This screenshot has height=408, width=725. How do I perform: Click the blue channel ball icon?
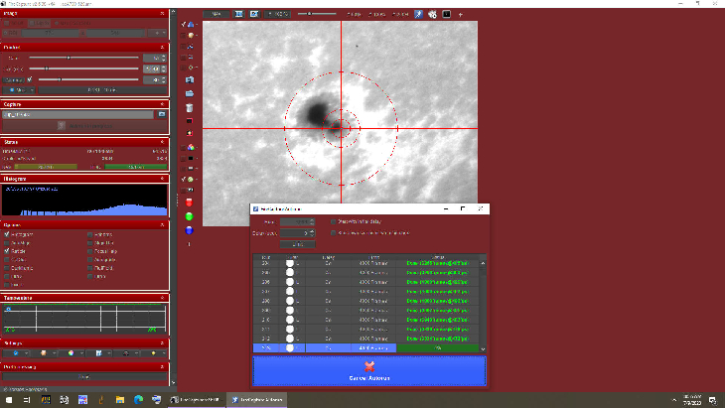point(189,229)
